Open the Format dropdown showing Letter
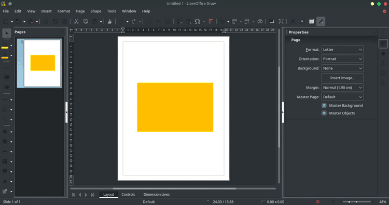The height and width of the screenshot is (205, 389). (x=342, y=50)
